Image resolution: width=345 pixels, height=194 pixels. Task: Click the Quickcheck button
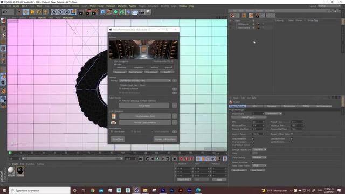pos(118,139)
